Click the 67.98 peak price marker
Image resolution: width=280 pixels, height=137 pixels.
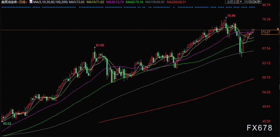(100, 45)
